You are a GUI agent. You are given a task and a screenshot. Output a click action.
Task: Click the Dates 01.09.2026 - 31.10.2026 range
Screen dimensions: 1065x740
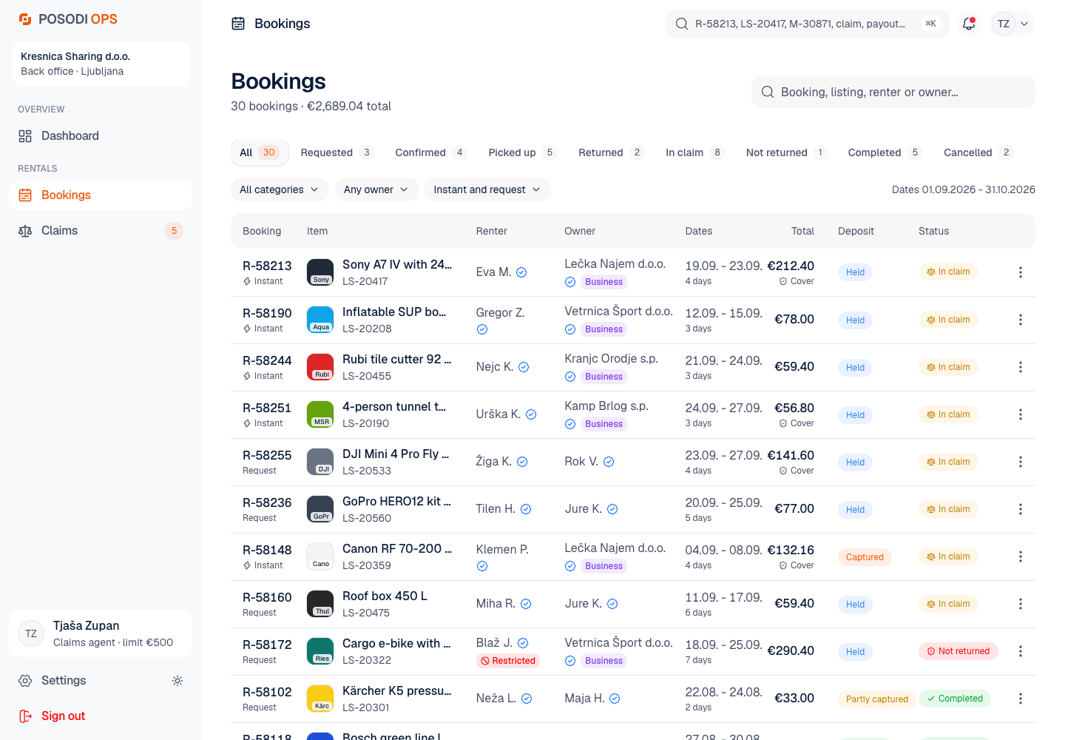[x=964, y=189]
